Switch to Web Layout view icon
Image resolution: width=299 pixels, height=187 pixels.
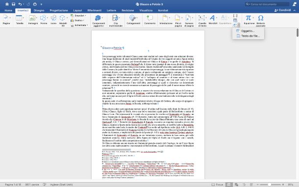click(x=236, y=185)
